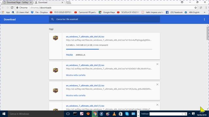
Task: Show the (2).iso file in its folder
Action: point(76,95)
